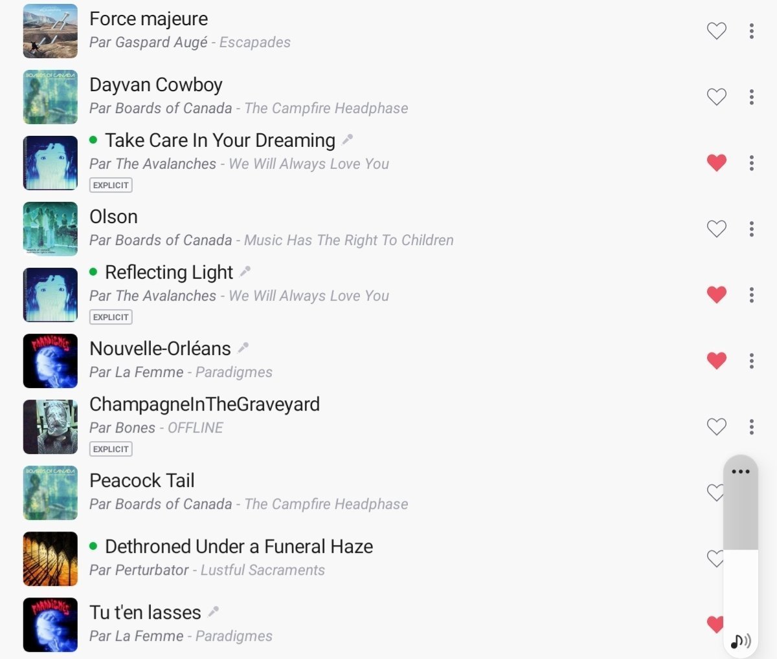
Task: Click the volume note icon
Action: pos(741,641)
